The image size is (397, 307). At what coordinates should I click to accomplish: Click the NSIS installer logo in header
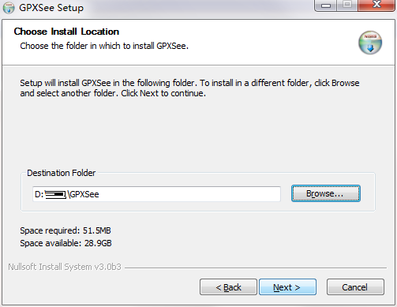[x=370, y=43]
